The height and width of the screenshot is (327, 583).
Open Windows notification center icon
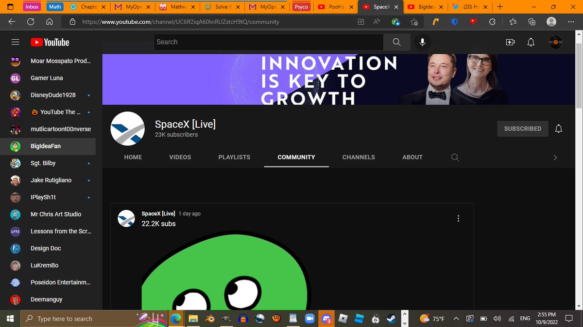pos(569,319)
